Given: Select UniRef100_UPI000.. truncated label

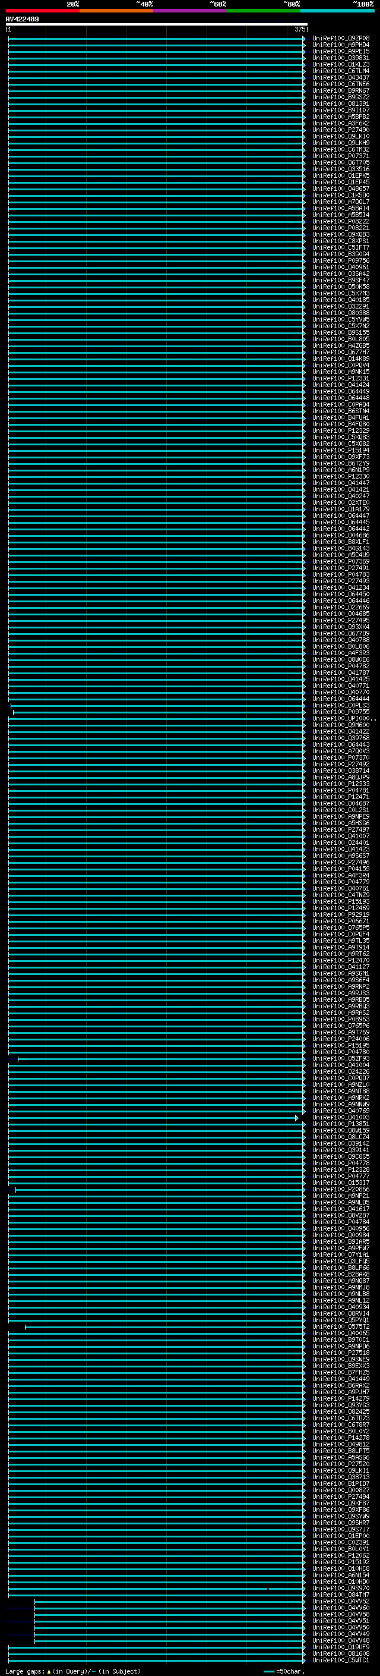Looking at the screenshot, I should (343, 718).
